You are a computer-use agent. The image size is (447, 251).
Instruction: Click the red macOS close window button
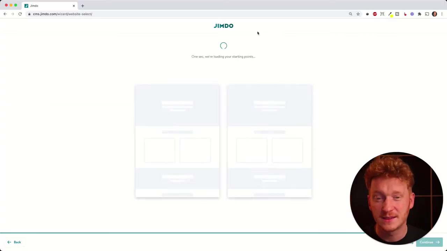6,5
